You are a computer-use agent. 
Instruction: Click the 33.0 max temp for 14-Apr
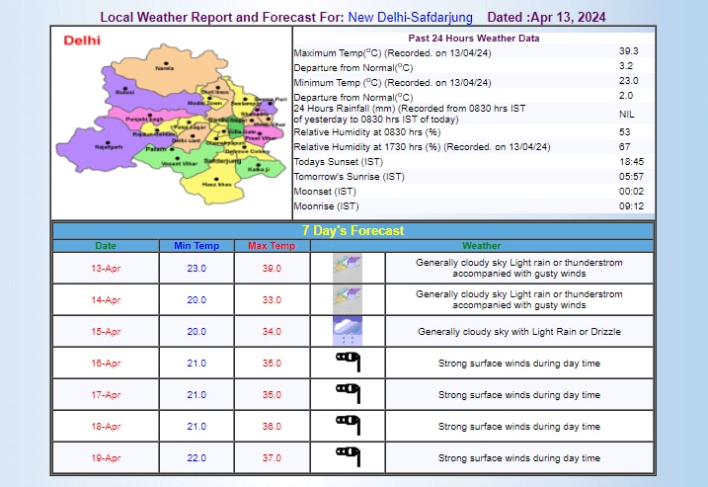(272, 300)
